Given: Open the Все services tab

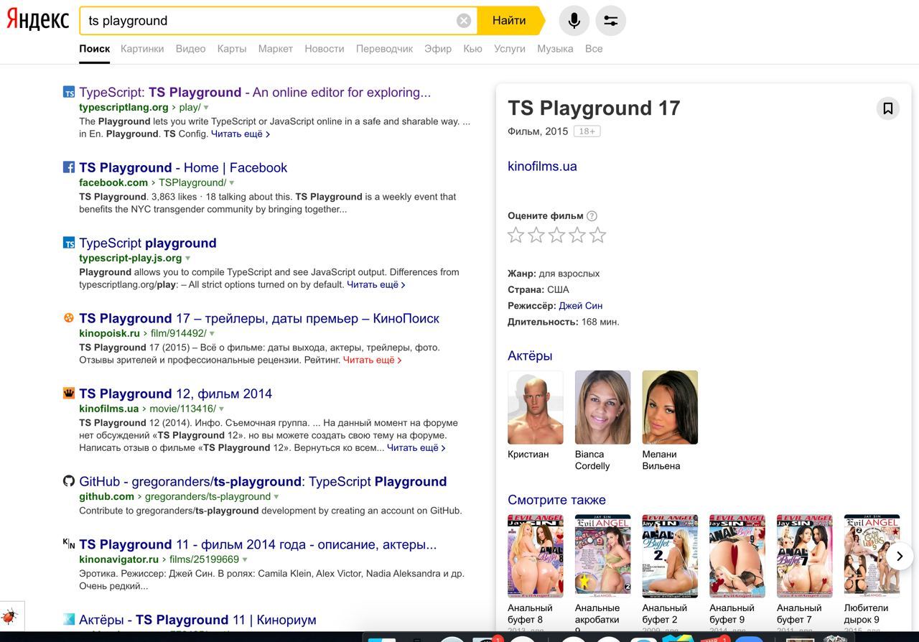Looking at the screenshot, I should tap(594, 49).
